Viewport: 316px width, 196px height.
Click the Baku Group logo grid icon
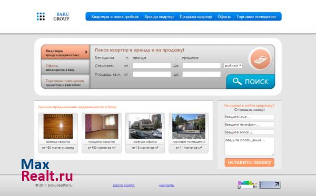tap(41, 16)
